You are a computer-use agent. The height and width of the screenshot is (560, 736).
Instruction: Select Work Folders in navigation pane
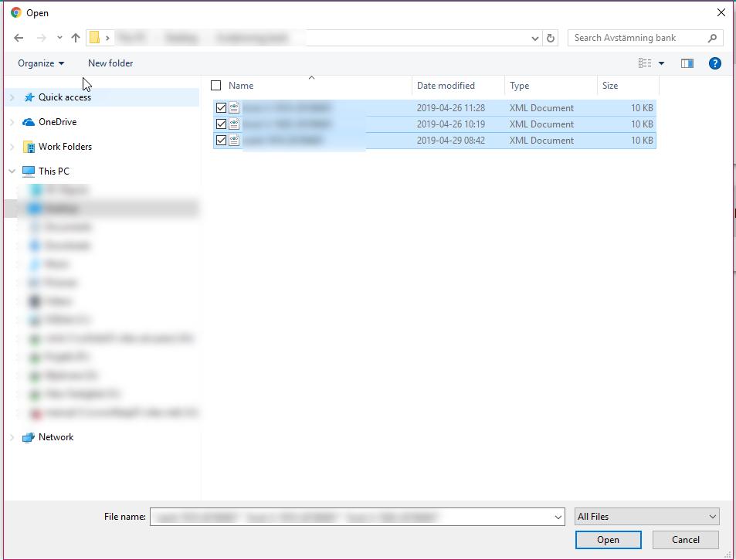pos(65,147)
